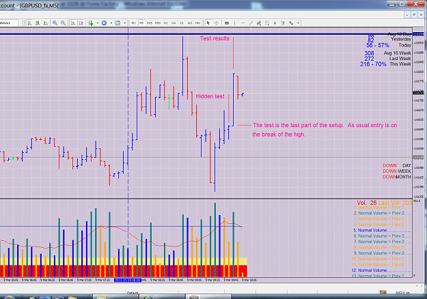Select the H1 timeframe
Screen dimensions: 427x299
click(165, 23)
